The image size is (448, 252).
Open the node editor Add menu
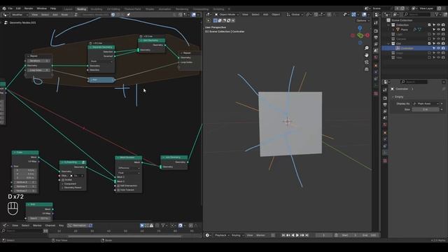[55, 15]
